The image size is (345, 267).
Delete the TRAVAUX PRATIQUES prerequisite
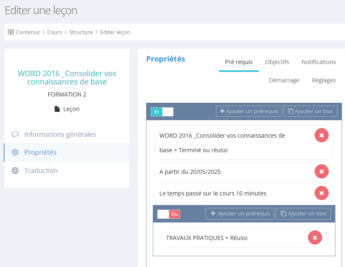coord(315,237)
